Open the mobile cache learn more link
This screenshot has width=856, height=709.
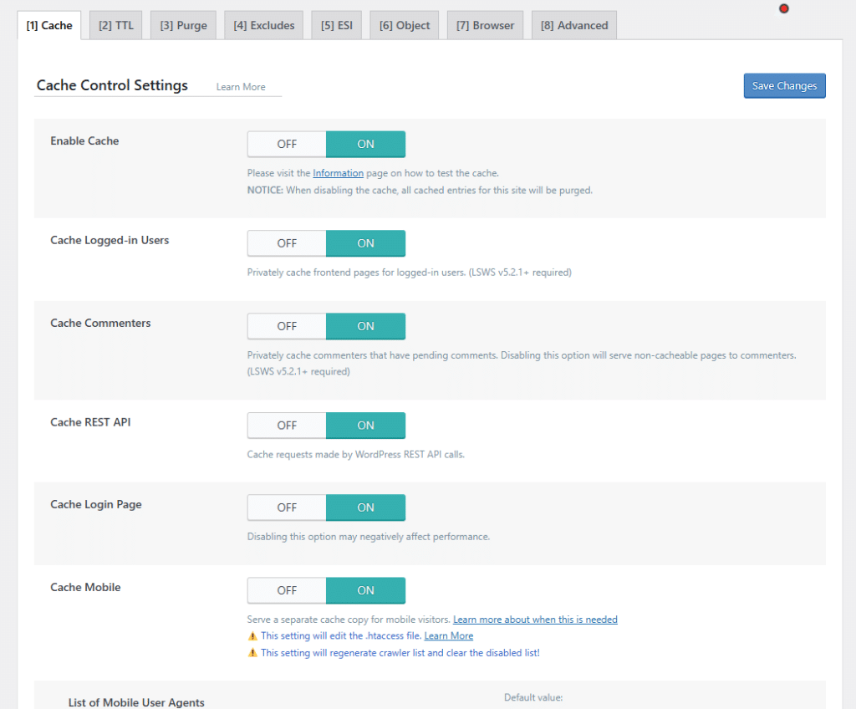point(535,620)
